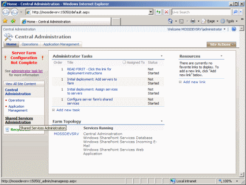
Task: Open the administrator task list link
Action: 27,71
